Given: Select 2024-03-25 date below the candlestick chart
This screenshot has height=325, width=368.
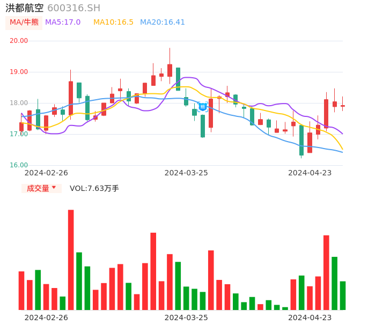Looking at the screenshot, I should [x=186, y=173].
